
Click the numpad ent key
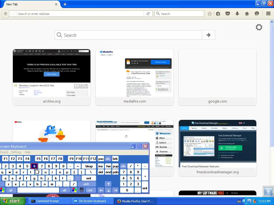tap(145, 187)
